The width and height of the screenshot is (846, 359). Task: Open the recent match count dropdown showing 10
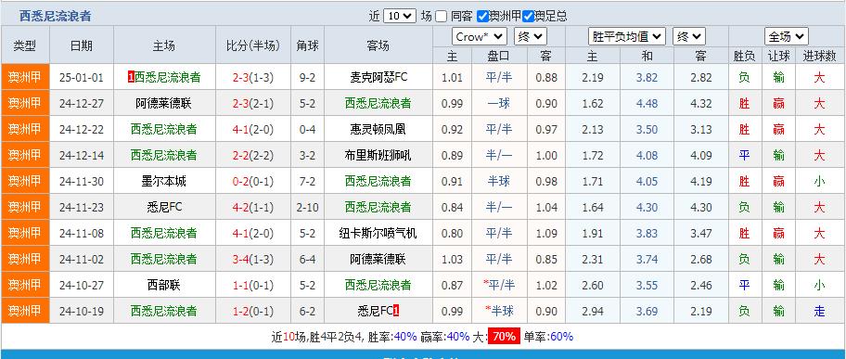[x=400, y=16]
